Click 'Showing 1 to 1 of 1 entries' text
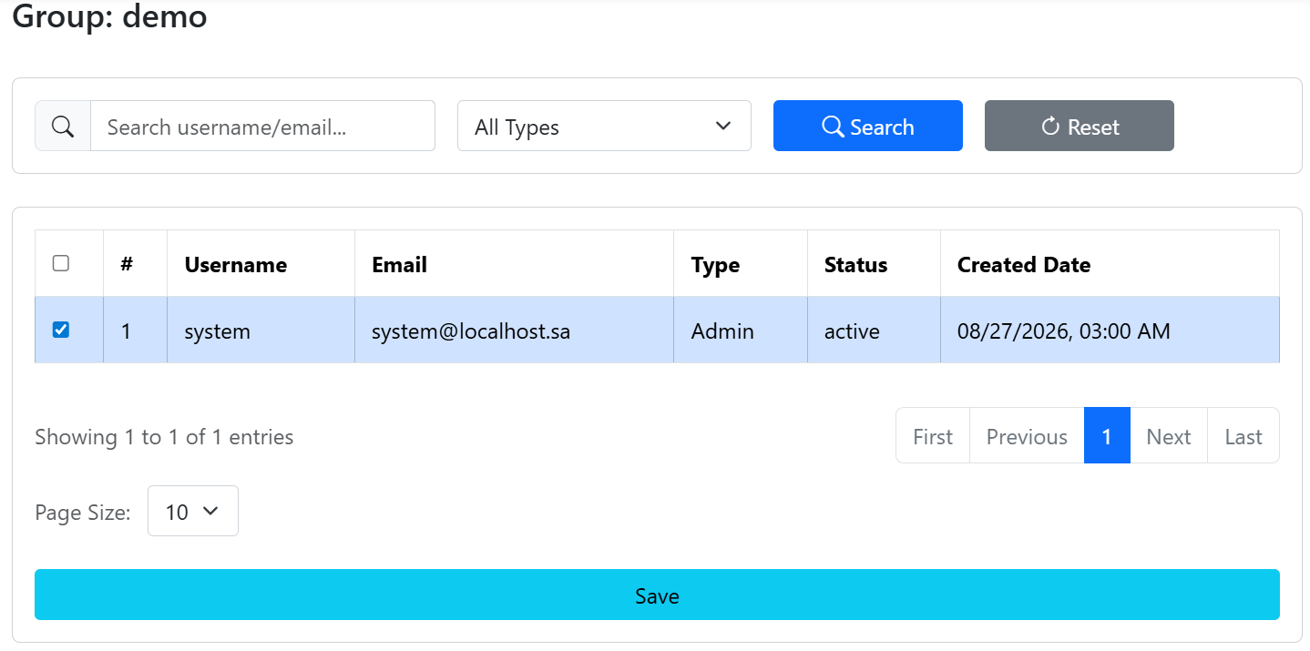Image resolution: width=1310 pixels, height=651 pixels. tap(164, 437)
